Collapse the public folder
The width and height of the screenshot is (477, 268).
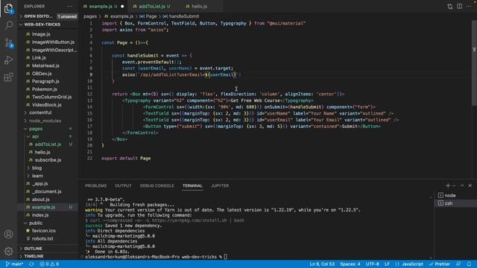click(x=48, y=223)
